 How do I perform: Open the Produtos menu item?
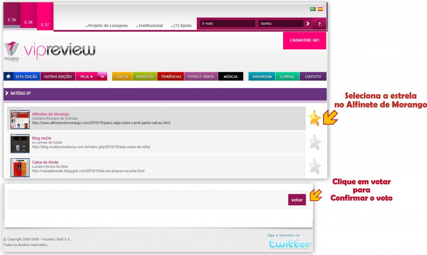(145, 76)
